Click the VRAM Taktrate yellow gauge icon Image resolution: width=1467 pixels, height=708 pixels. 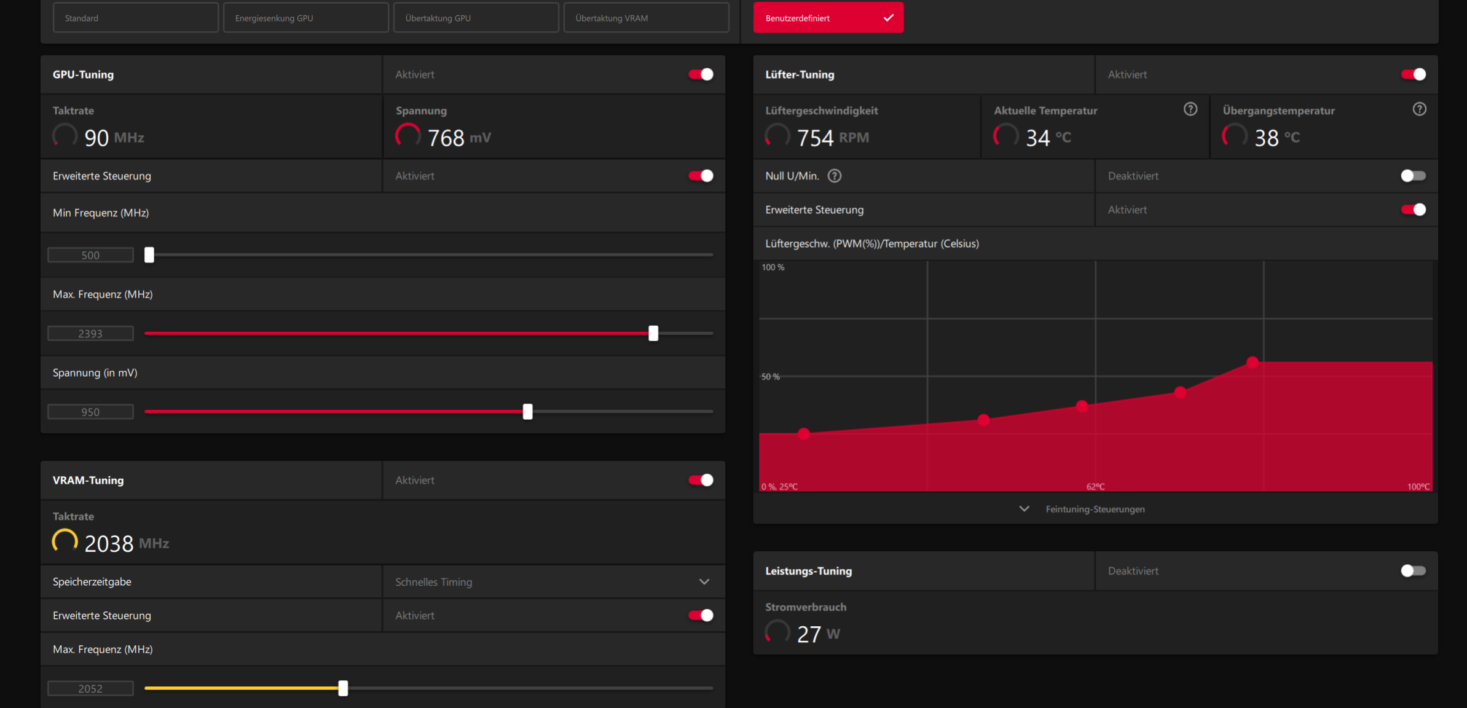point(65,541)
